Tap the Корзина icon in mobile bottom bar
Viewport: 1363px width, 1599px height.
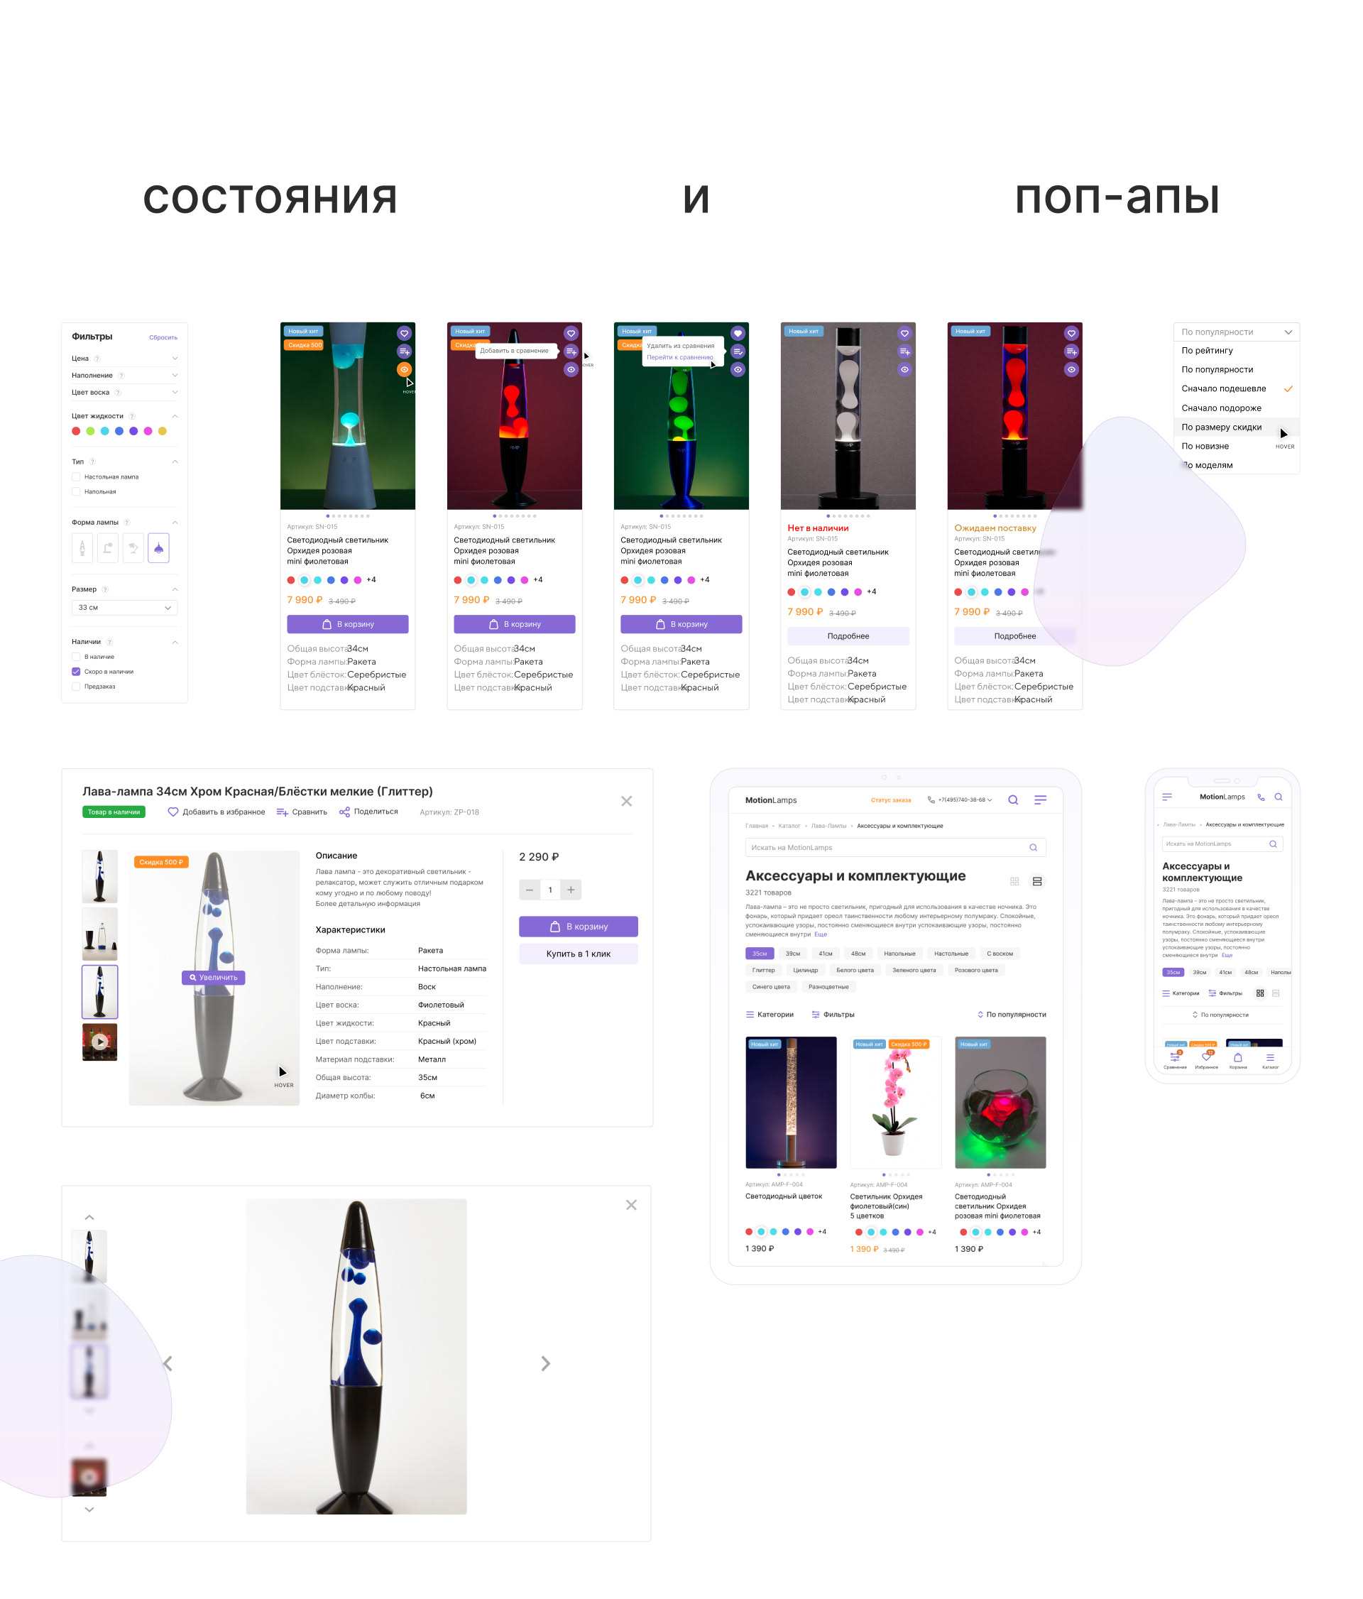click(x=1237, y=1058)
